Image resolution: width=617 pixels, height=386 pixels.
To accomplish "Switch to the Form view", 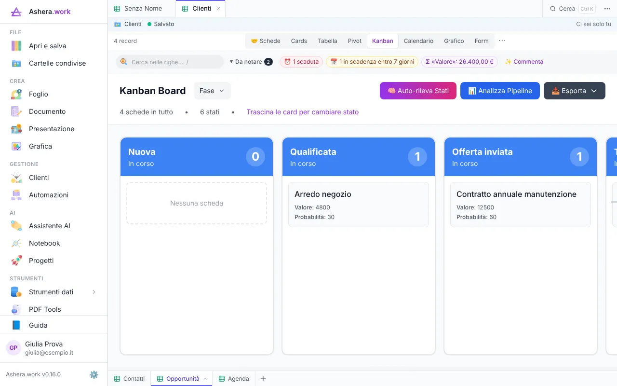I will (x=482, y=41).
